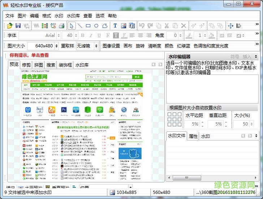Viewport: 263px width, 199px height.
Task: Check the bottom-left auto-placement position box
Action: point(169,124)
